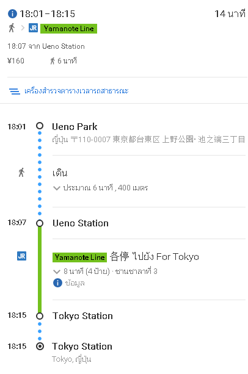The width and height of the screenshot is (248, 374).
Task: Click the chevron between walk and JR icons
Action: [23, 28]
